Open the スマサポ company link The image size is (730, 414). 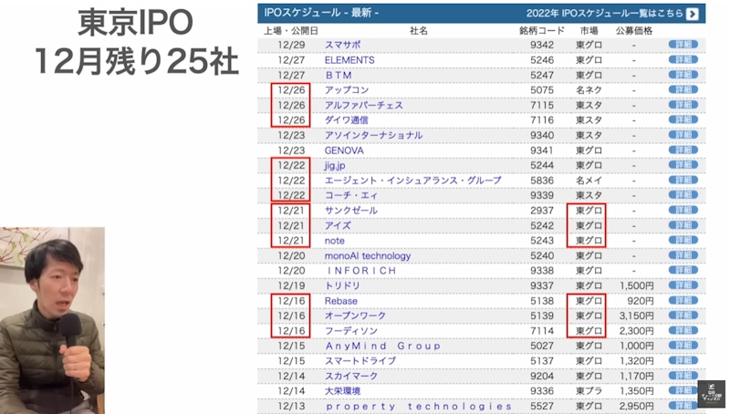click(x=343, y=45)
